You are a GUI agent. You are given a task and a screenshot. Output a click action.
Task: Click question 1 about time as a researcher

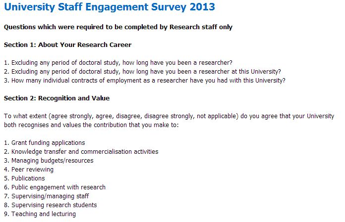click(118, 63)
